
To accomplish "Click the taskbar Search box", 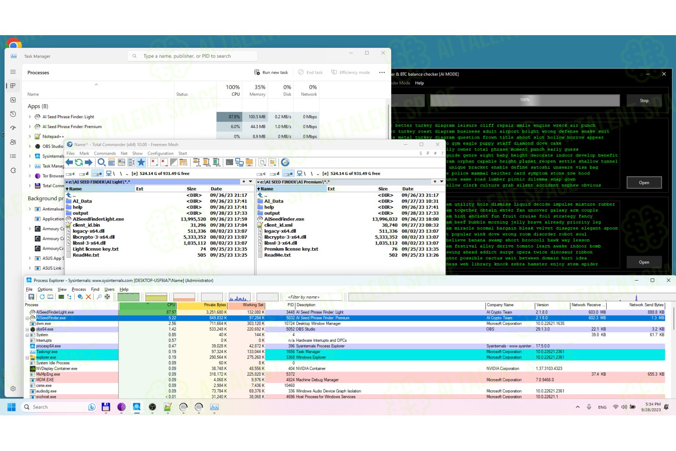I will click(59, 407).
